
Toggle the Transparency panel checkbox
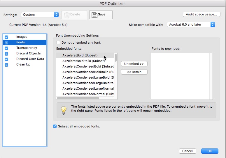pyautogui.click(x=6, y=48)
